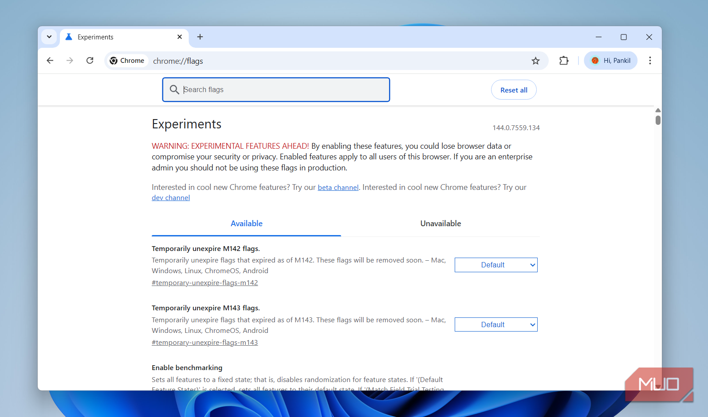708x417 pixels.
Task: Minimize the Chrome window
Action: pos(598,37)
